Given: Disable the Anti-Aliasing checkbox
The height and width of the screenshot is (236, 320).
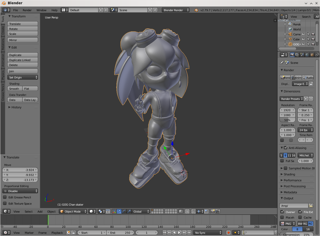Looking at the screenshot, I should pyautogui.click(x=285, y=148).
